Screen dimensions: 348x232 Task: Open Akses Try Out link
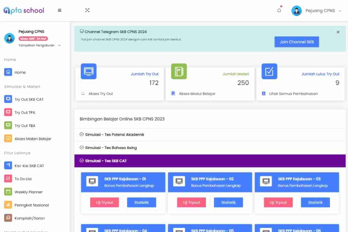coord(101,94)
